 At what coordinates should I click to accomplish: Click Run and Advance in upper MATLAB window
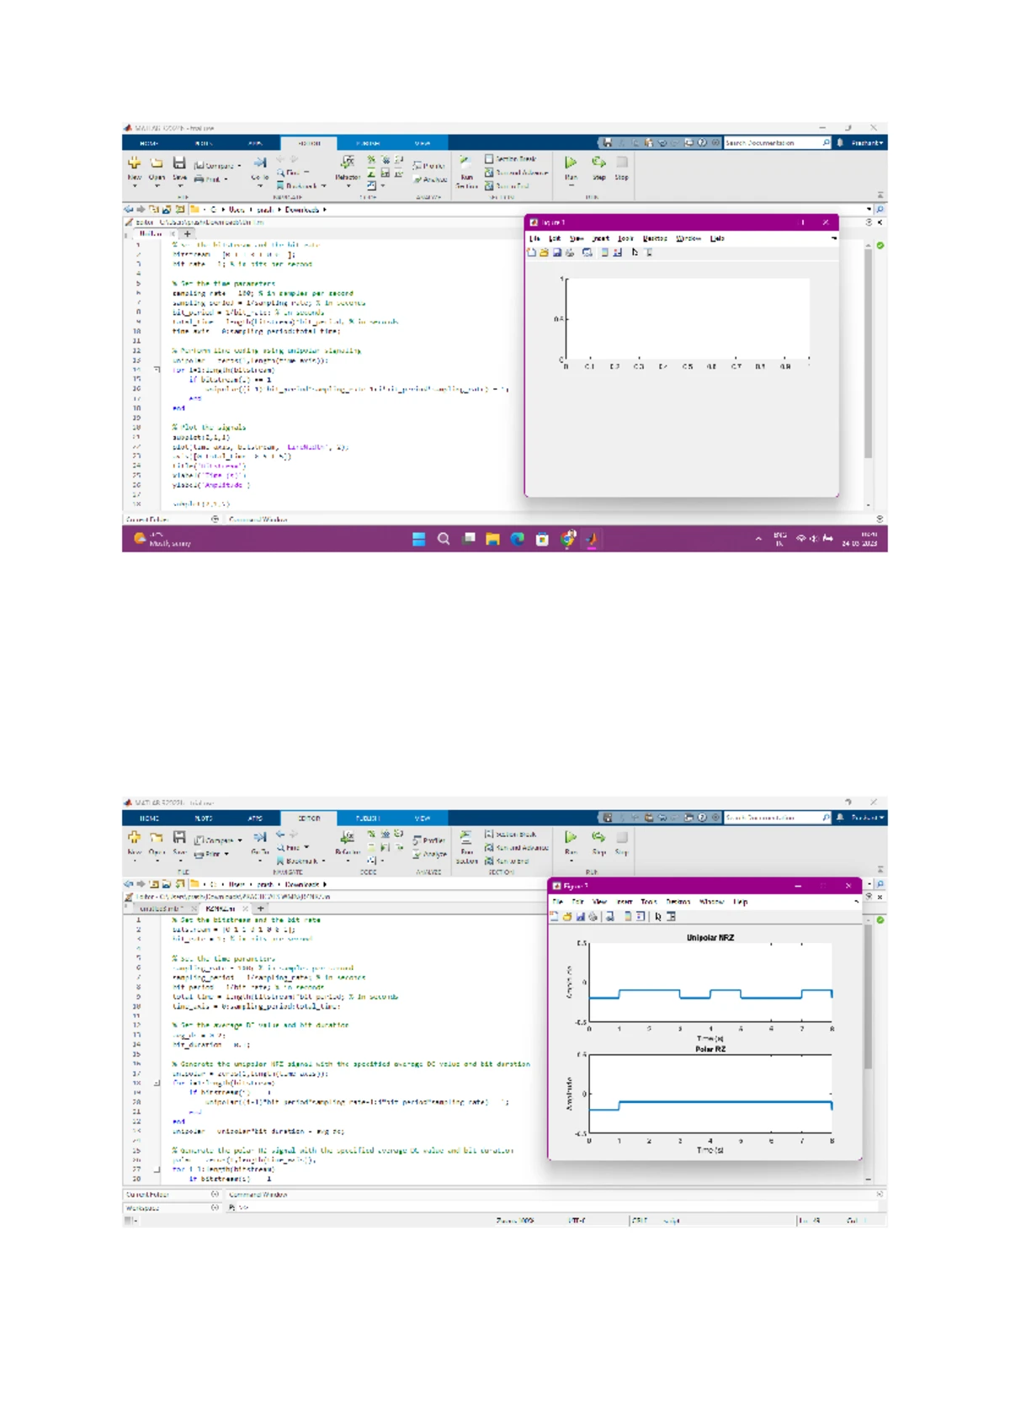pos(516,172)
